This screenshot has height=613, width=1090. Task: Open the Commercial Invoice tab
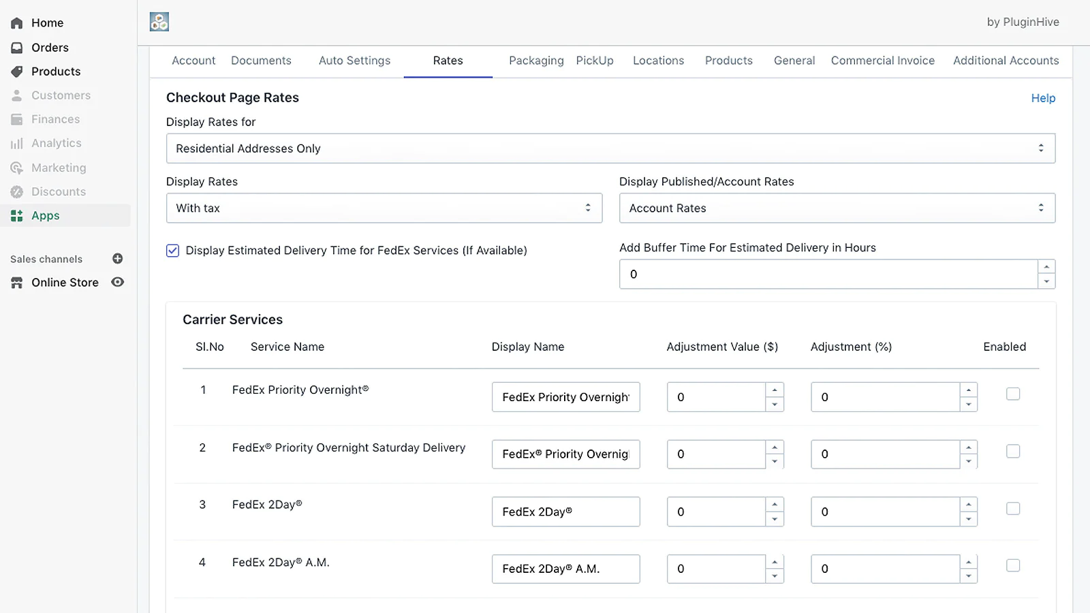tap(882, 61)
